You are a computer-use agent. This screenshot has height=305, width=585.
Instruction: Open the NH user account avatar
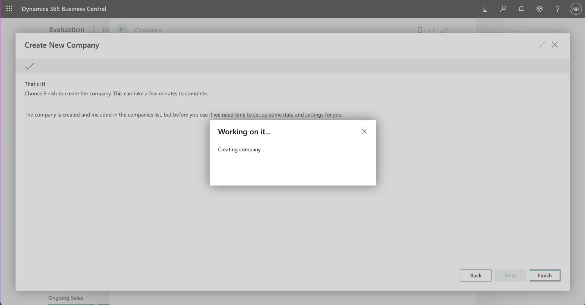point(576,9)
